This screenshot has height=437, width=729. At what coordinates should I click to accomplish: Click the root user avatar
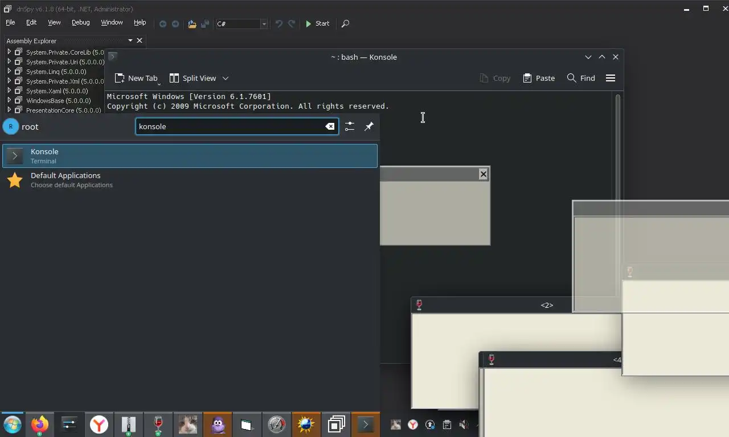[x=10, y=126]
